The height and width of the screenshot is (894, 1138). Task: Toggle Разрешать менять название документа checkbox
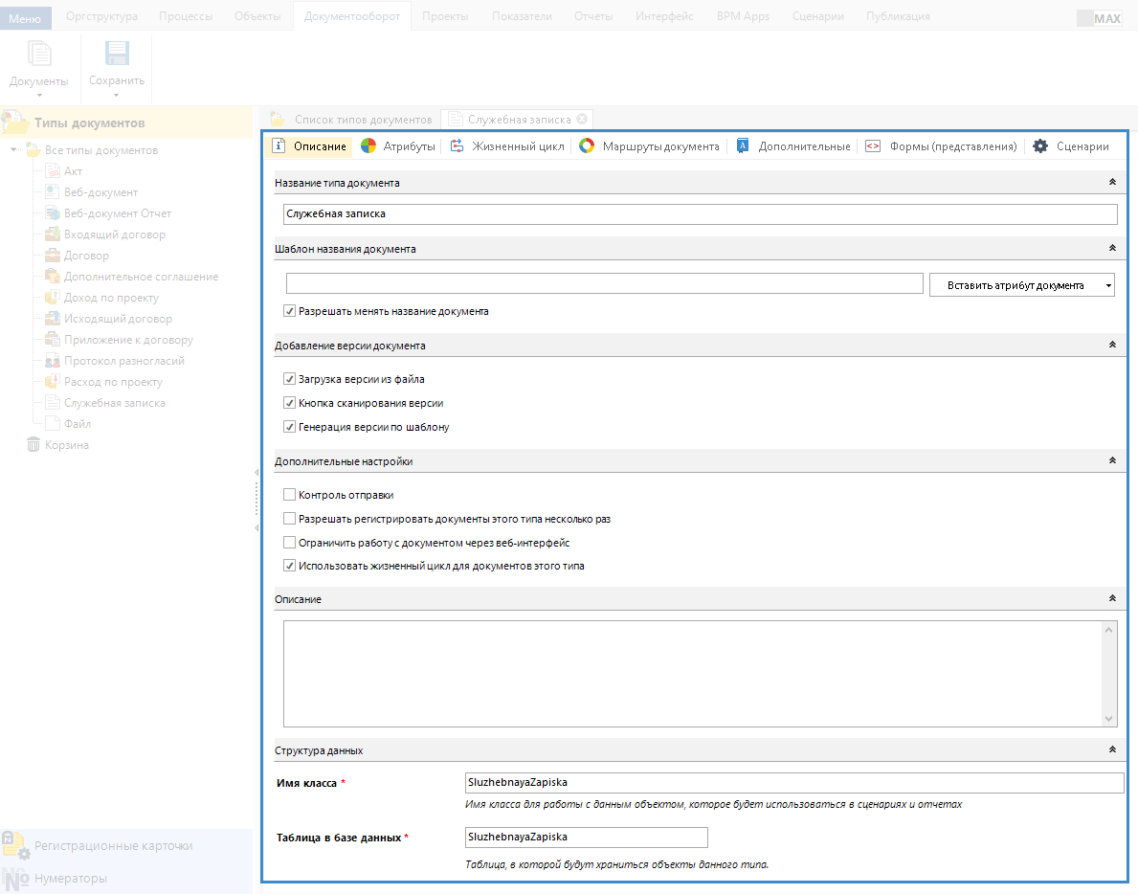pos(290,311)
